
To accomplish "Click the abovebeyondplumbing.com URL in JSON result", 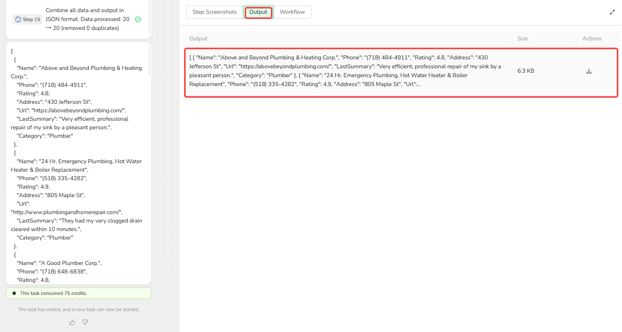I will pyautogui.click(x=79, y=111).
